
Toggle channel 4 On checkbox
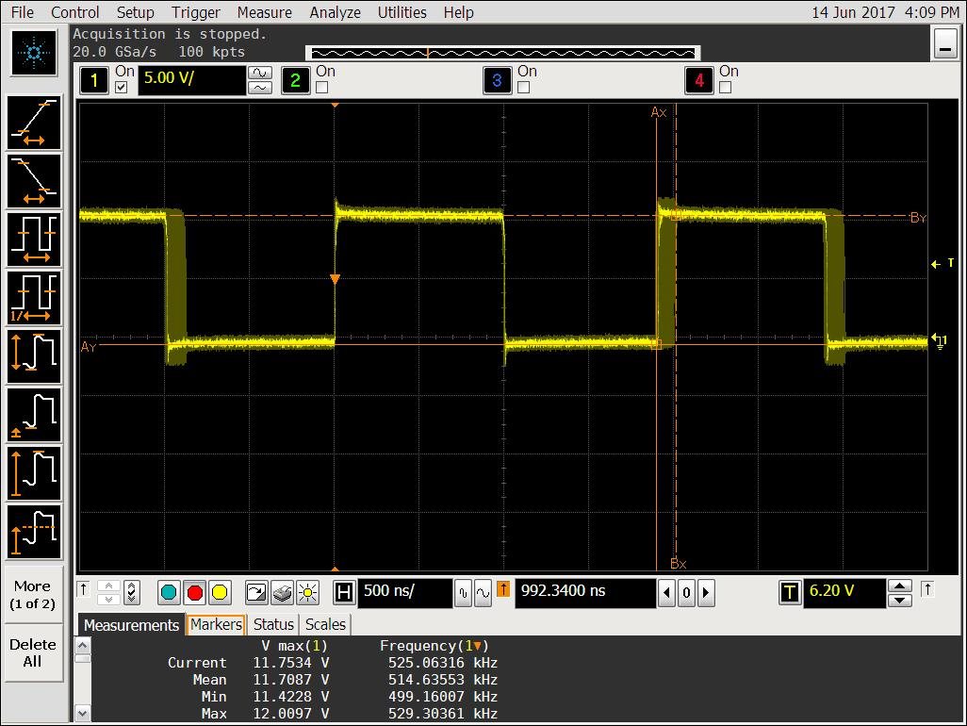(726, 87)
